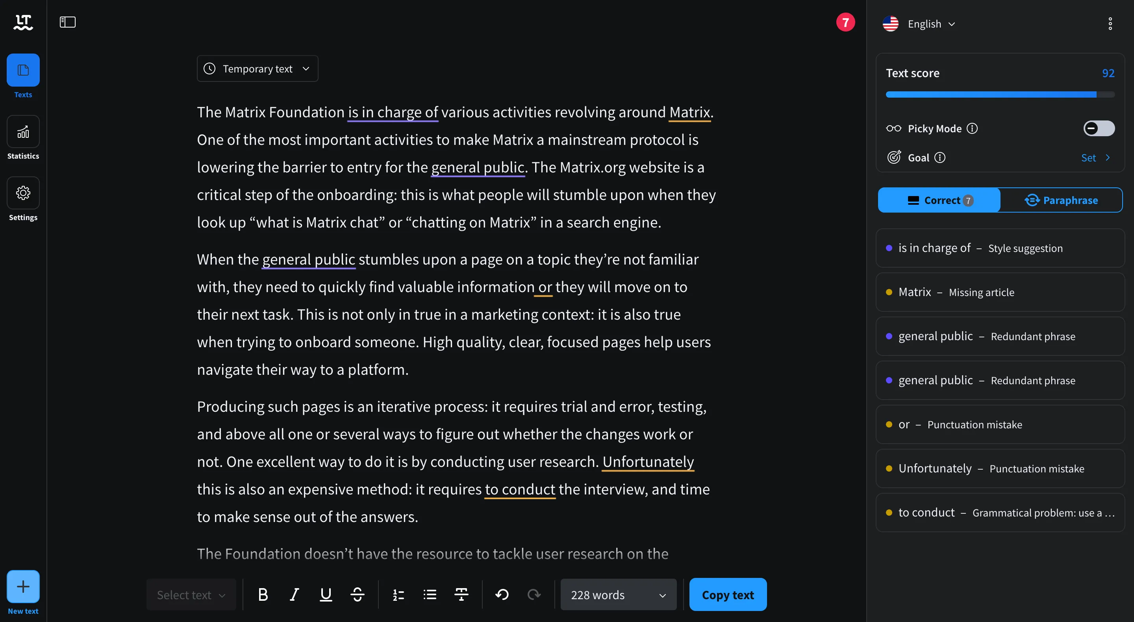1134x622 pixels.
Task: Switch to the Paraphrase tab
Action: (1061, 200)
